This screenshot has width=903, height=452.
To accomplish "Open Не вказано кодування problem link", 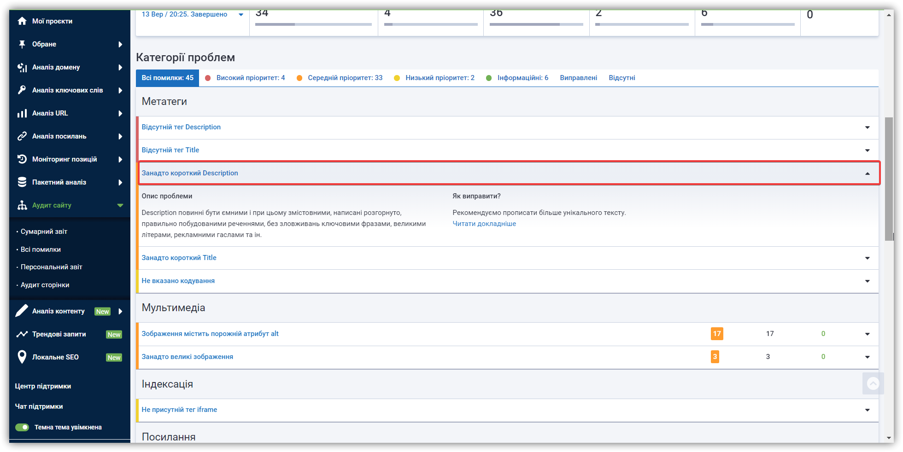I will pyautogui.click(x=178, y=281).
